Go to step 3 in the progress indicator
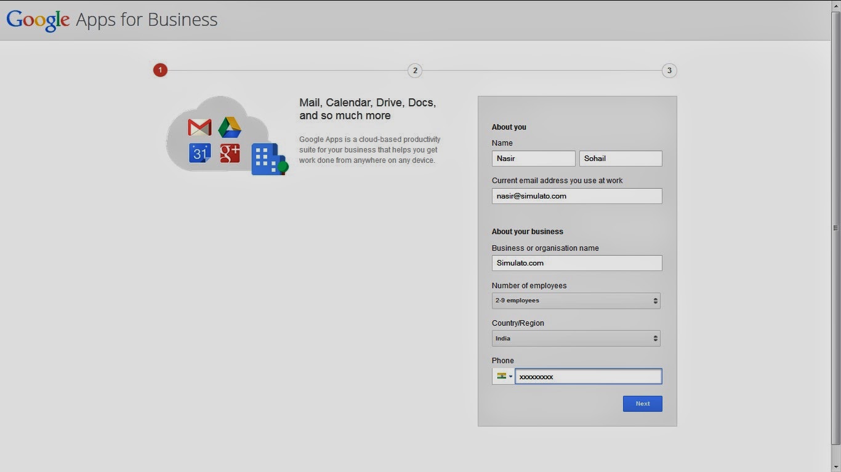 (x=669, y=71)
